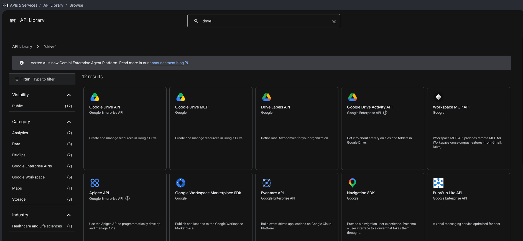Click "Build event-driven applications on Google Cloud Platform"
The width and height of the screenshot is (523, 241).
(x=296, y=226)
